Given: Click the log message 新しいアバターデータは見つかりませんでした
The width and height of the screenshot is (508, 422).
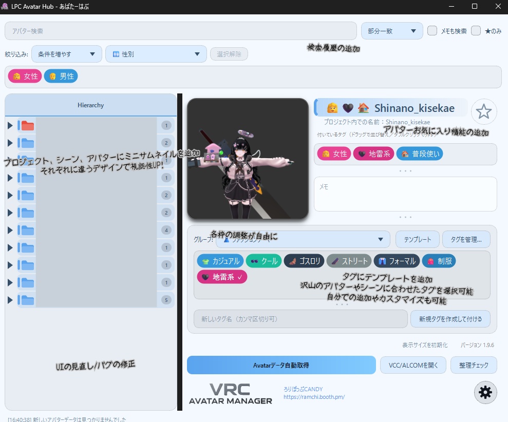Looking at the screenshot, I should click(x=80, y=419).
